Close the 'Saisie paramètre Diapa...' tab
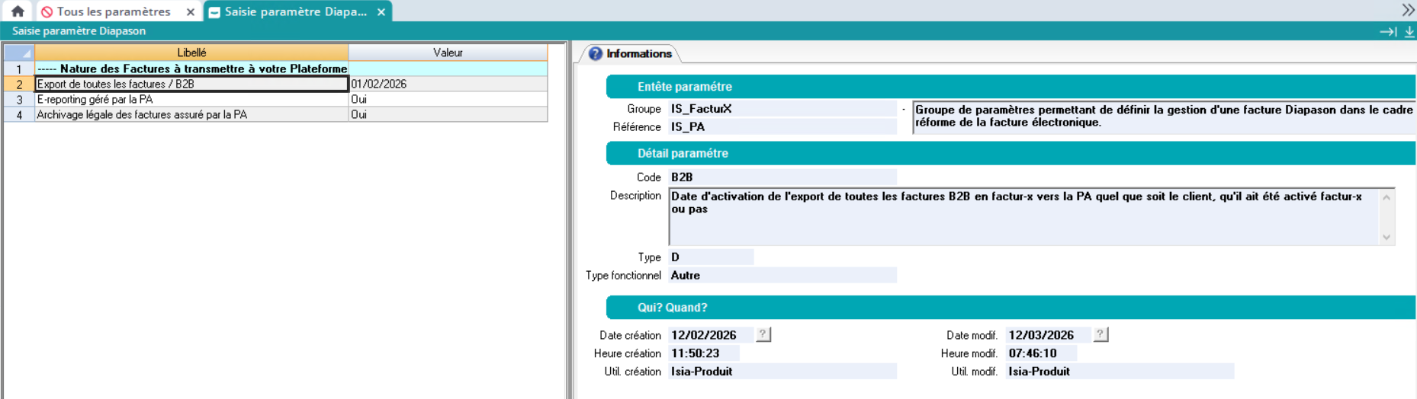The height and width of the screenshot is (399, 1417). (381, 12)
